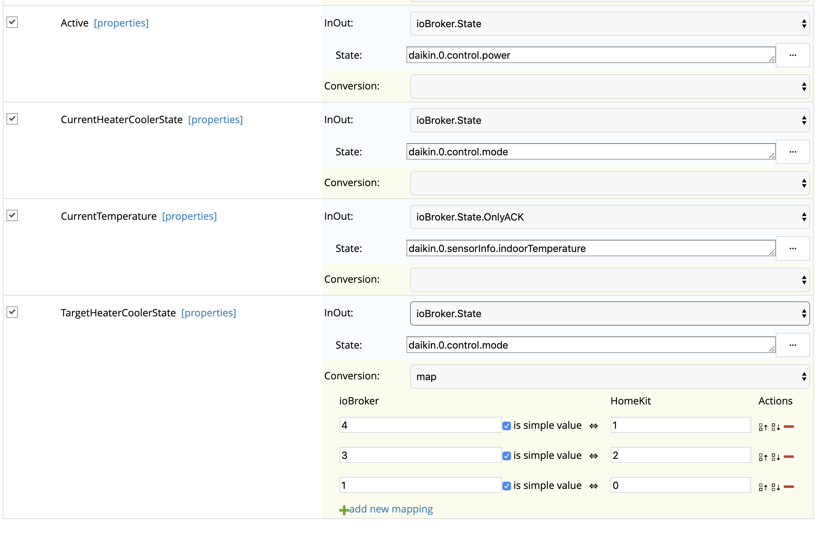Screen dimensions: 823x534
Task: Delete the mapping with HomeKit value 2
Action: pyautogui.click(x=789, y=456)
